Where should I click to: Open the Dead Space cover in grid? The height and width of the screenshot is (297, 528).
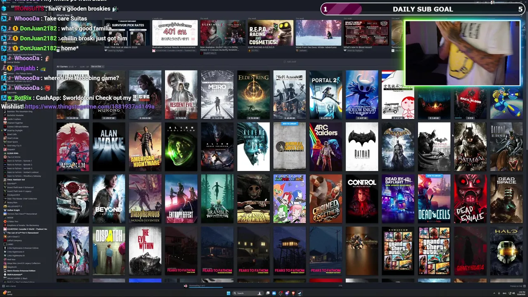coord(506,199)
